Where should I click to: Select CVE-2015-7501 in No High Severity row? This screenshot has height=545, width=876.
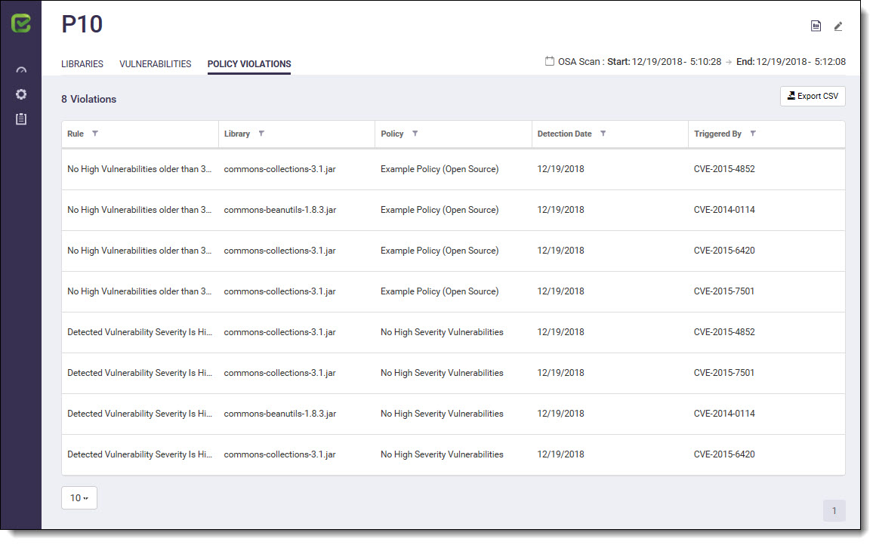coord(724,373)
